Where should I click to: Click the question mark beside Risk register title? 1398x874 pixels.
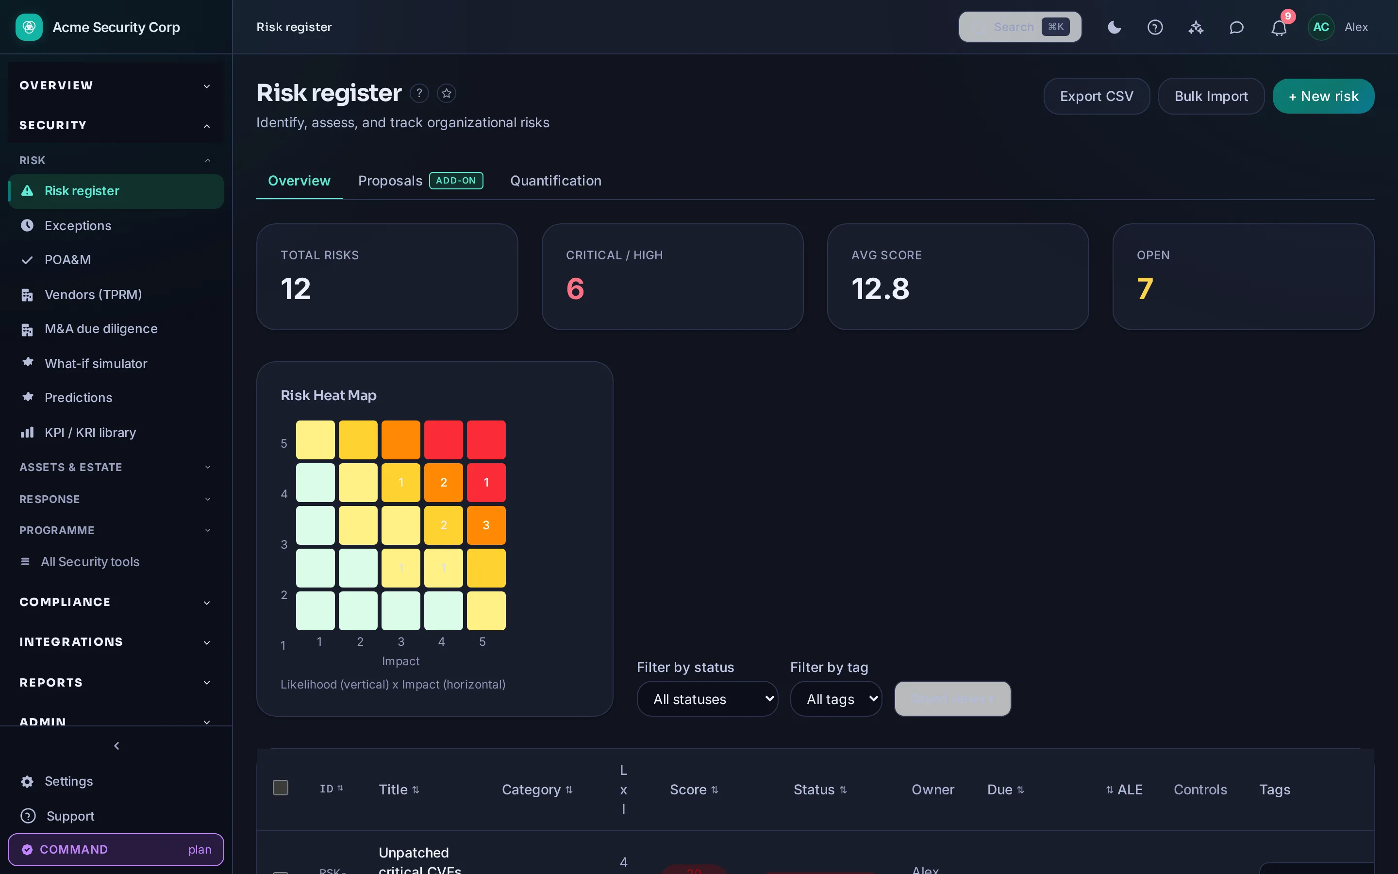(419, 93)
